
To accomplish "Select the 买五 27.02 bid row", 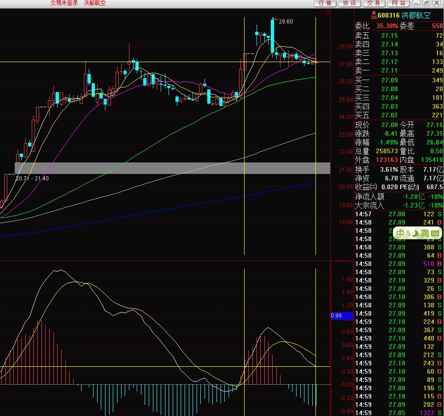I will click(399, 116).
